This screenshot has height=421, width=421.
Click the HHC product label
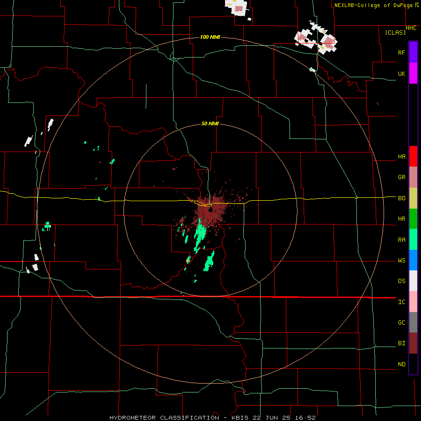click(411, 28)
